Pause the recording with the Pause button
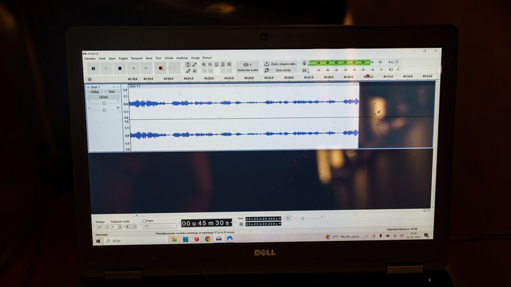 coord(93,68)
